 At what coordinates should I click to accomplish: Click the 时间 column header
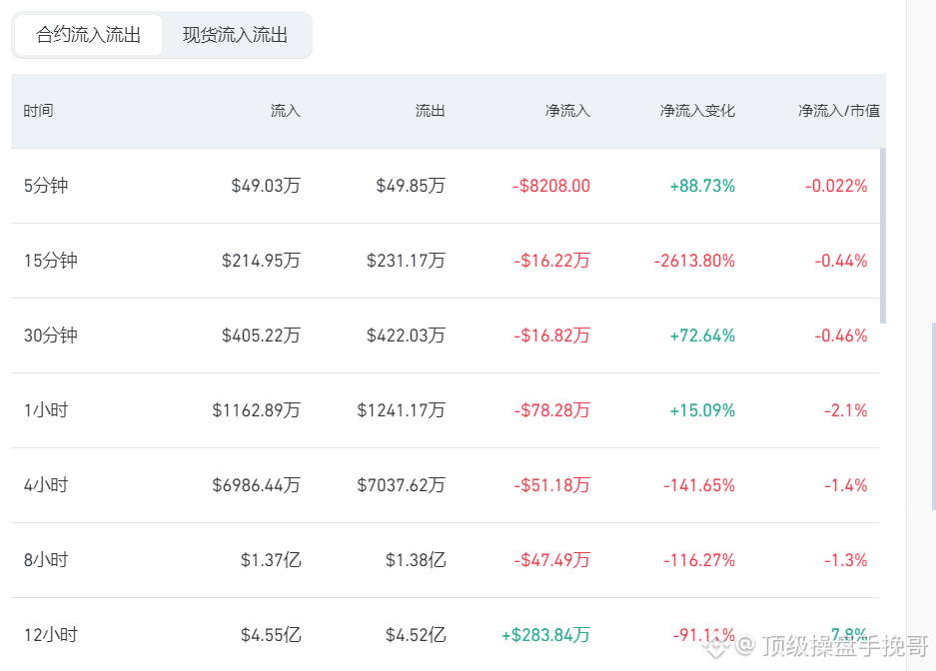(x=39, y=111)
